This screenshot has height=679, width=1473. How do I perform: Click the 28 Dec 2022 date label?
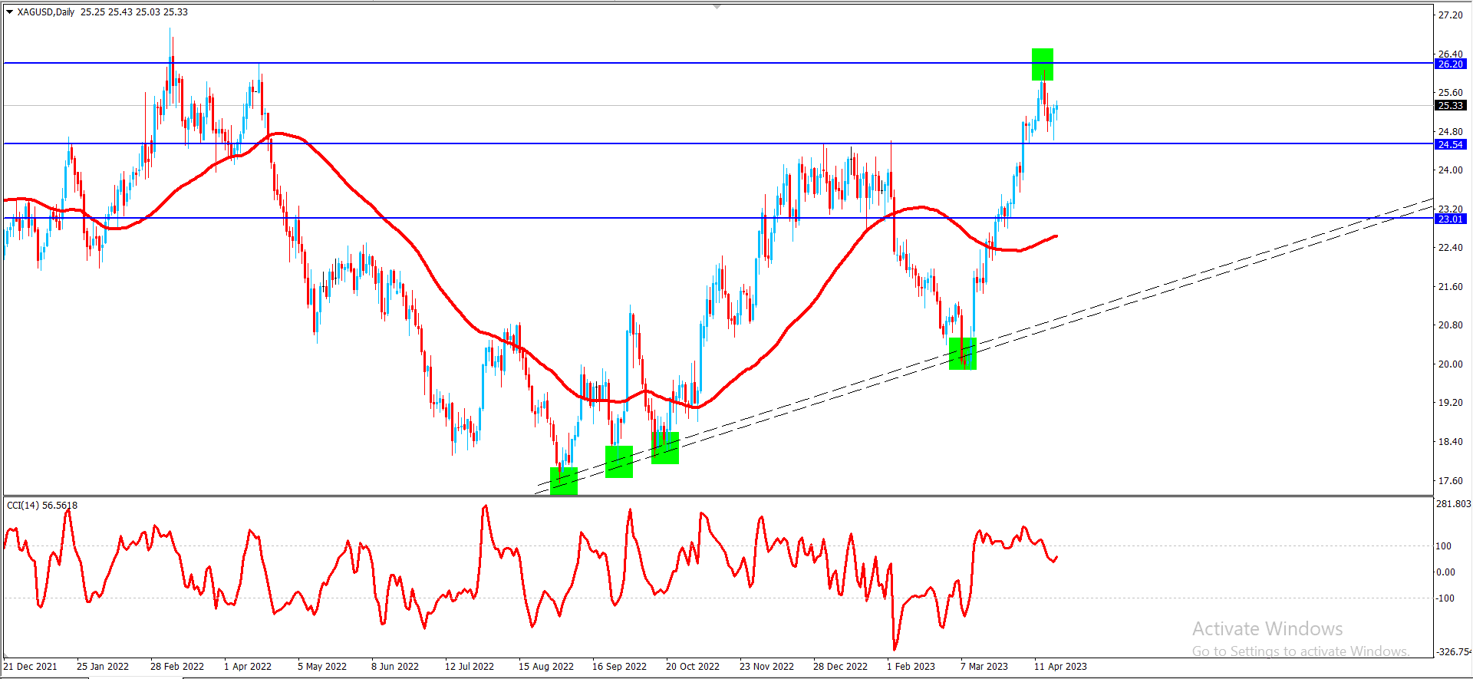[840, 667]
